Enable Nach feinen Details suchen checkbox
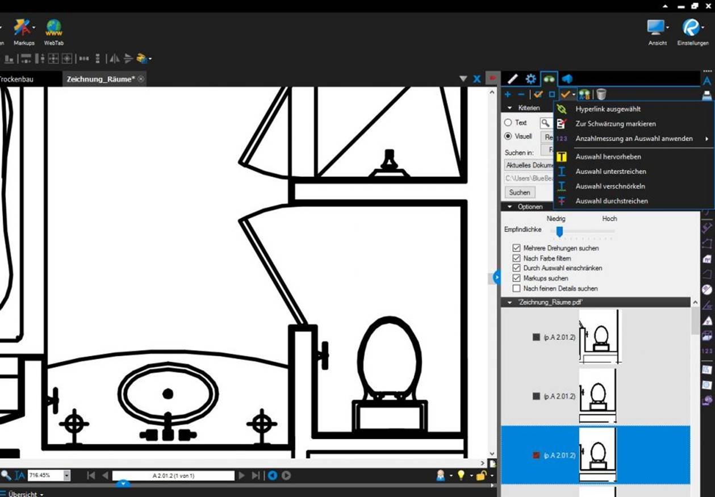Viewport: 715px width, 497px height. point(516,289)
